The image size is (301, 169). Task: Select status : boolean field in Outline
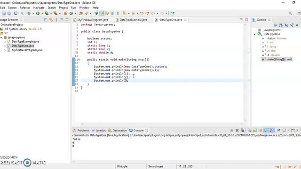coord(277,38)
